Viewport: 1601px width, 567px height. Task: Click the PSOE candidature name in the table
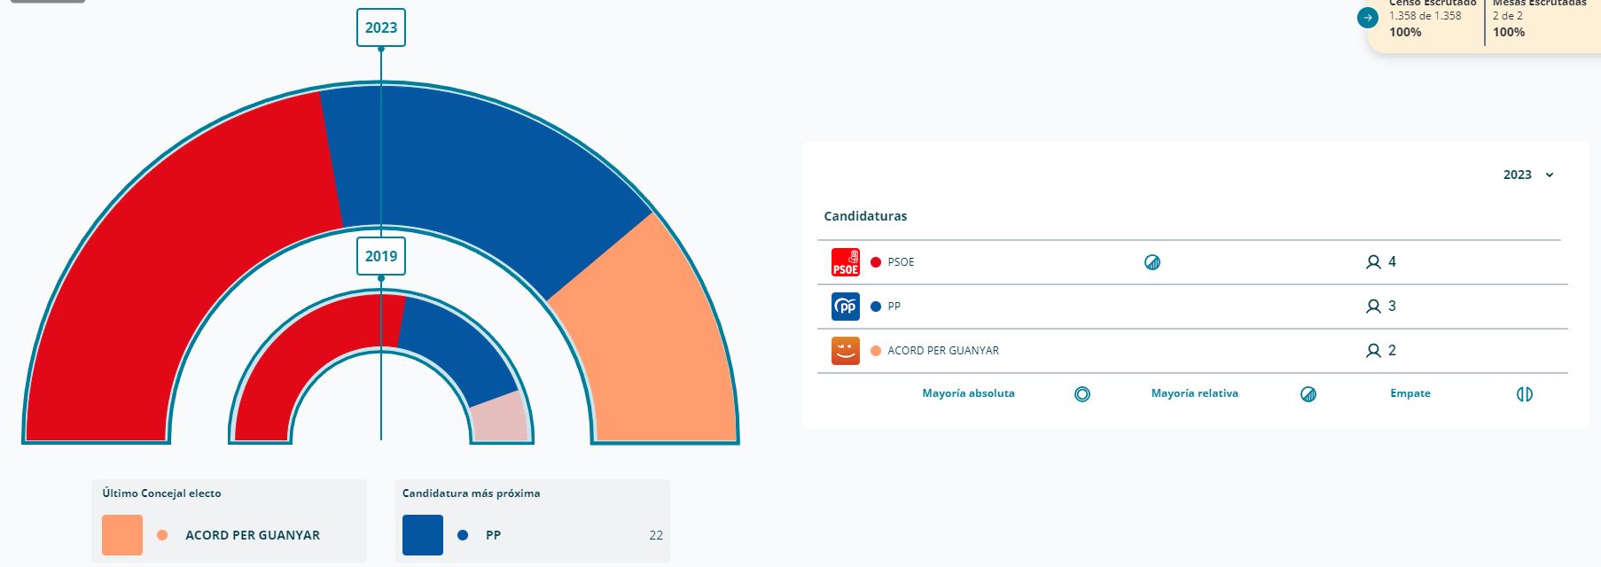pyautogui.click(x=901, y=262)
